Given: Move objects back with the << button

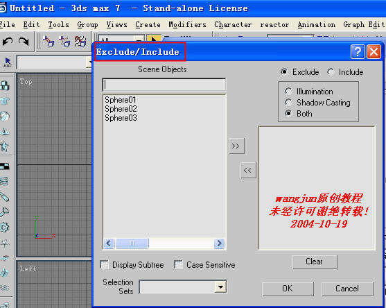Looking at the screenshot, I should 248,170.
